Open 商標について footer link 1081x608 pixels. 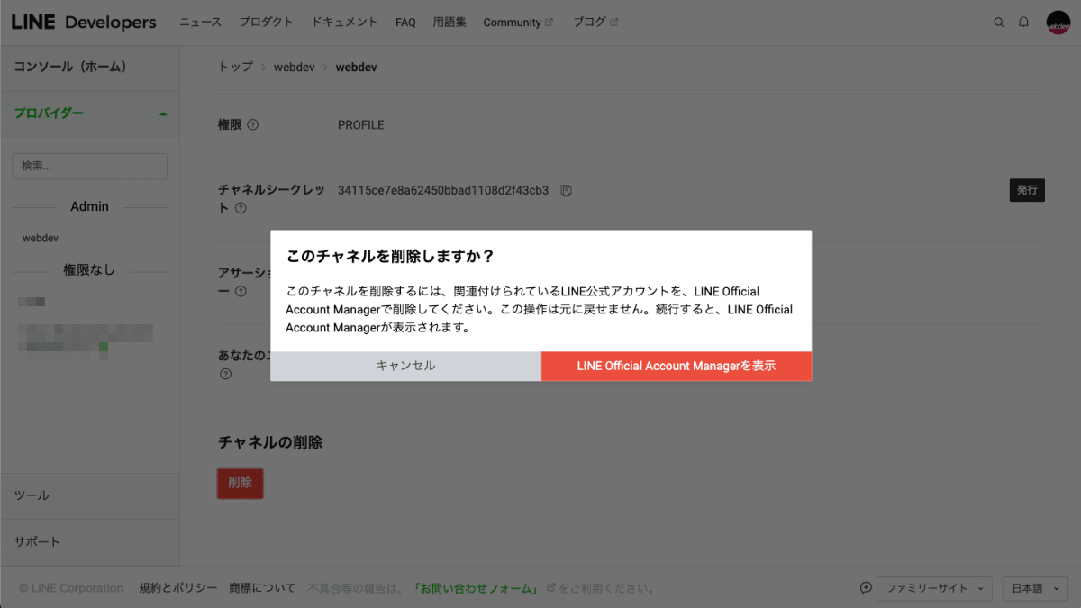point(262,588)
